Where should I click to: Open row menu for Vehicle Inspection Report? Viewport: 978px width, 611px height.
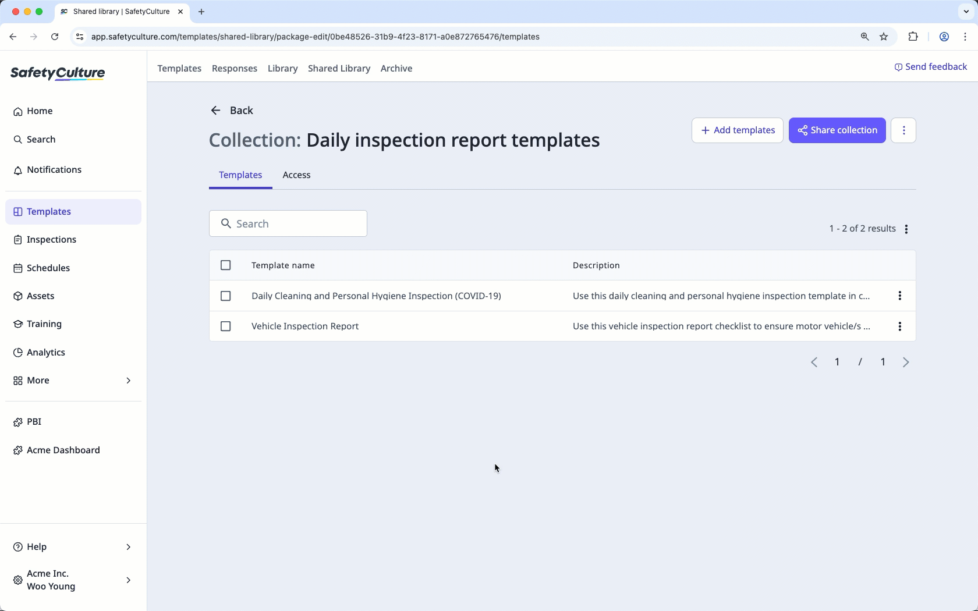tap(900, 326)
